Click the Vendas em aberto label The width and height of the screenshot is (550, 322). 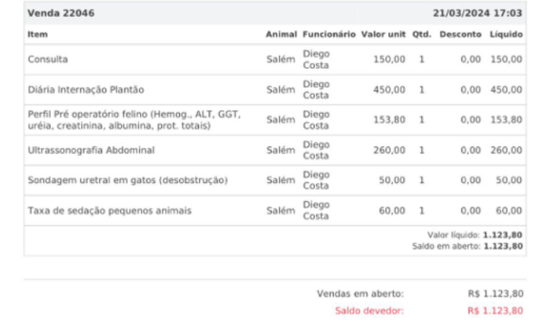pos(361,294)
